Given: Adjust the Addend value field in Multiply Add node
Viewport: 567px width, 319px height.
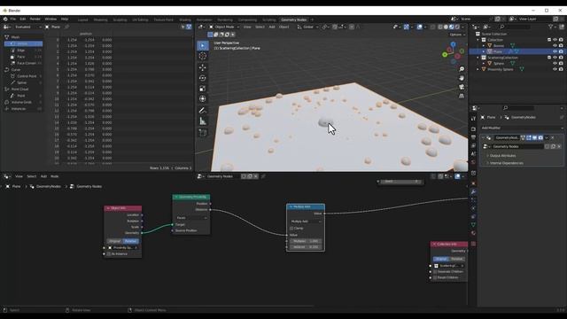Looking at the screenshot, I should [x=306, y=247].
